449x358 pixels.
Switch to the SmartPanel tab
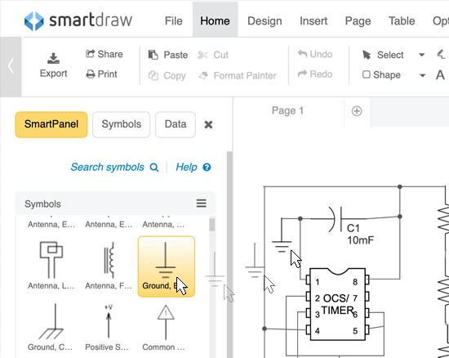(51, 124)
